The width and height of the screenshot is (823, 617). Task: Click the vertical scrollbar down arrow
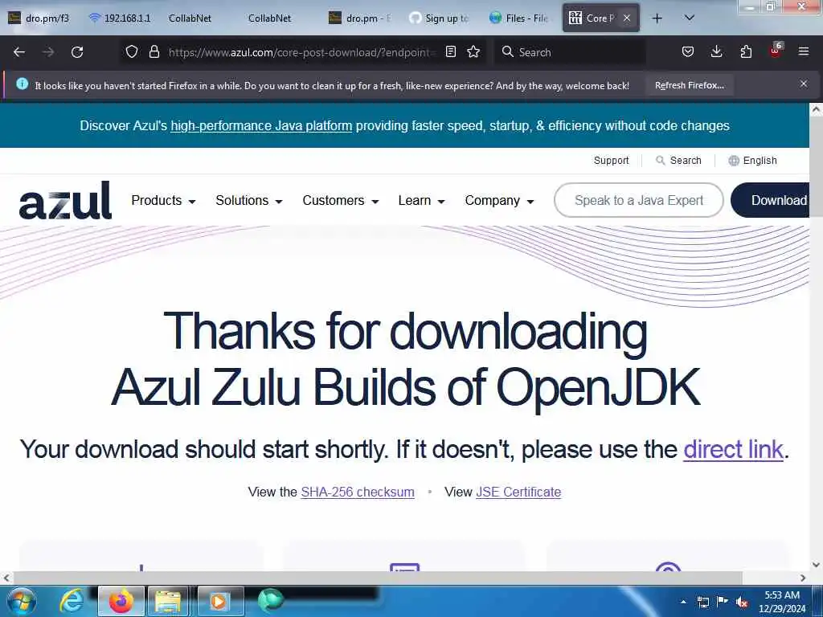coord(817,565)
